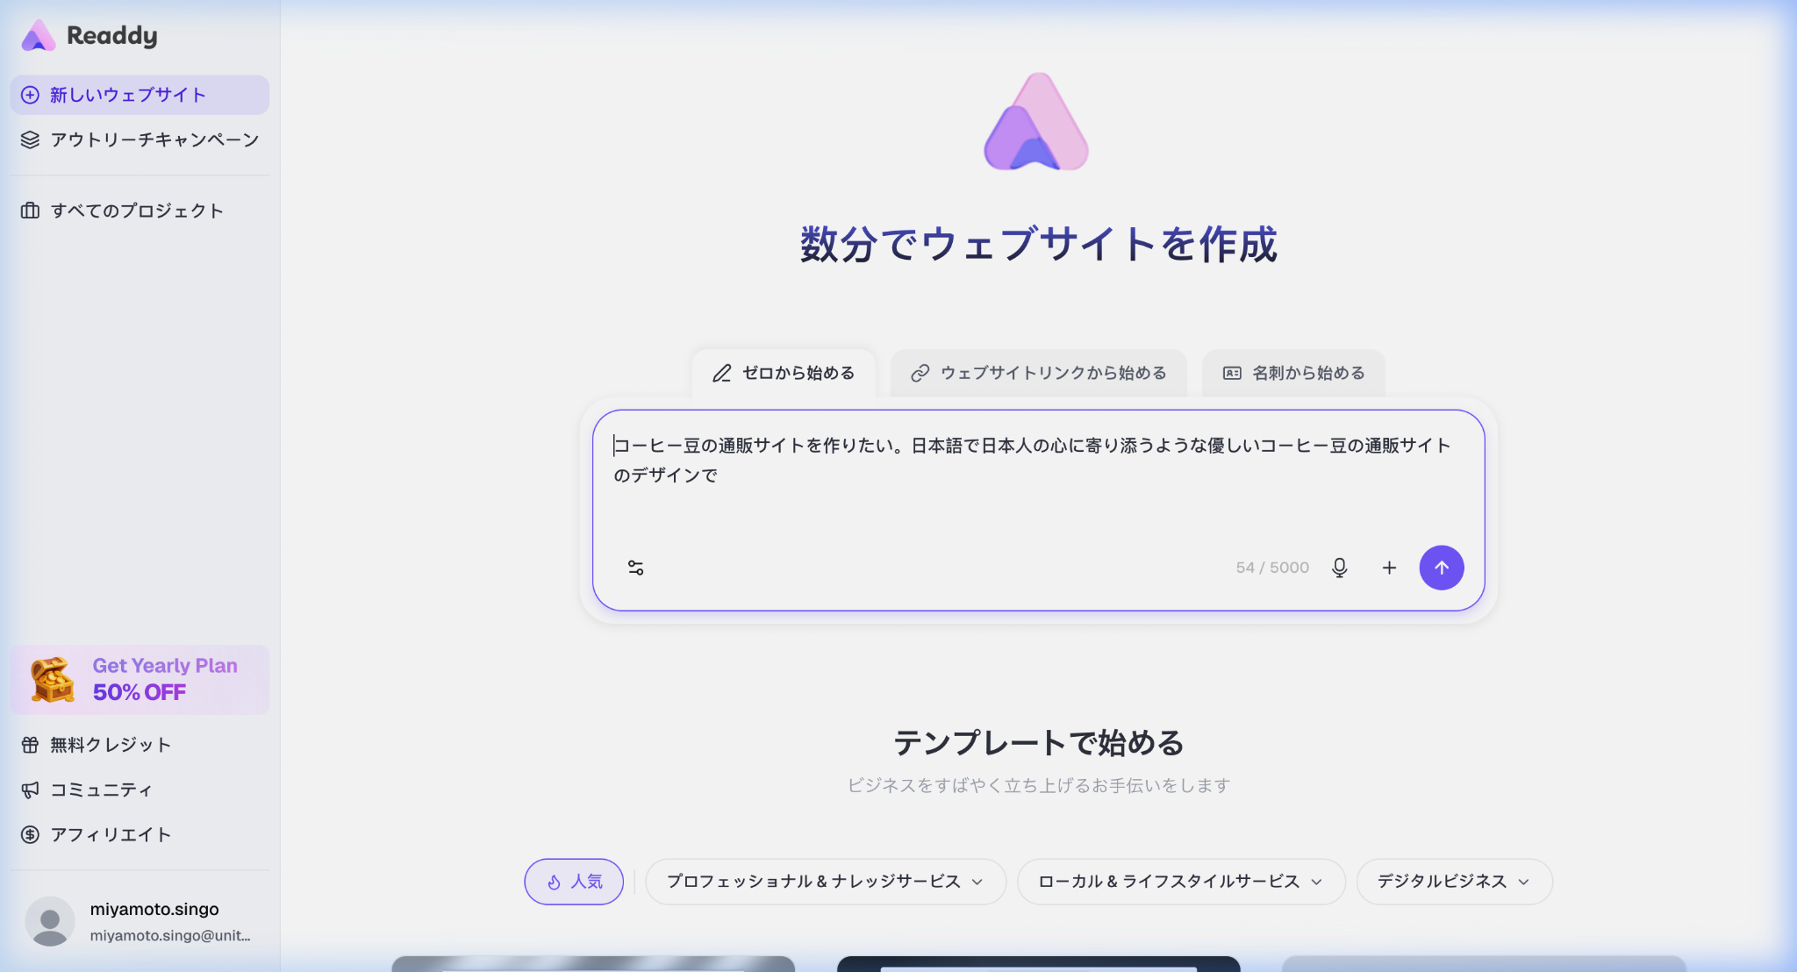Select the 人気 template filter

point(574,882)
